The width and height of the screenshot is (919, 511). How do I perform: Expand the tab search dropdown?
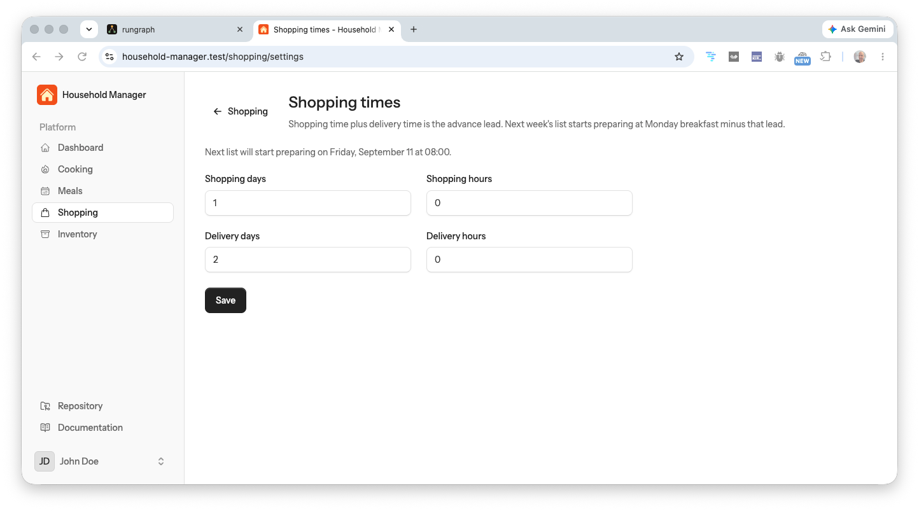coord(88,29)
